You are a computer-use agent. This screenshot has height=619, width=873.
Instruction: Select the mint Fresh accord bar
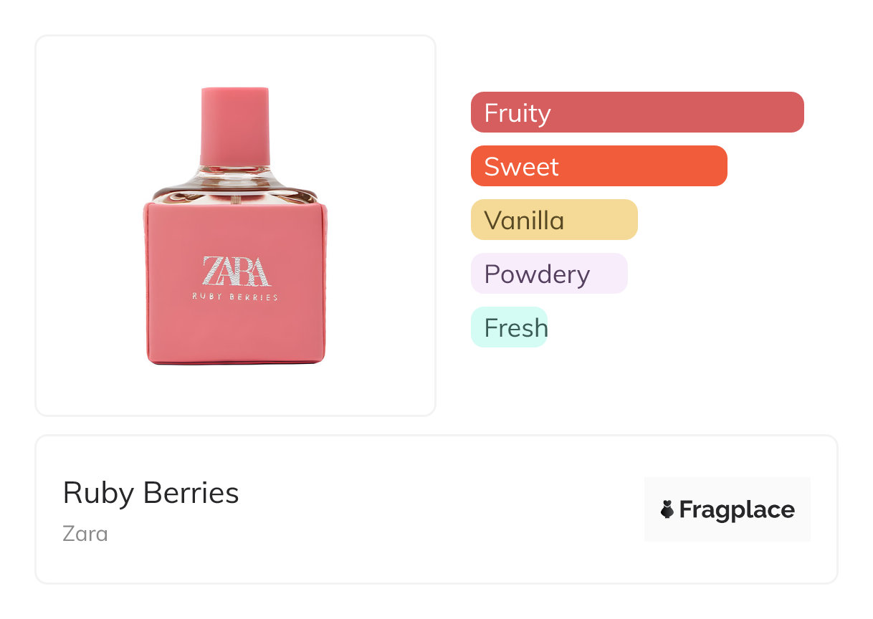click(x=509, y=327)
